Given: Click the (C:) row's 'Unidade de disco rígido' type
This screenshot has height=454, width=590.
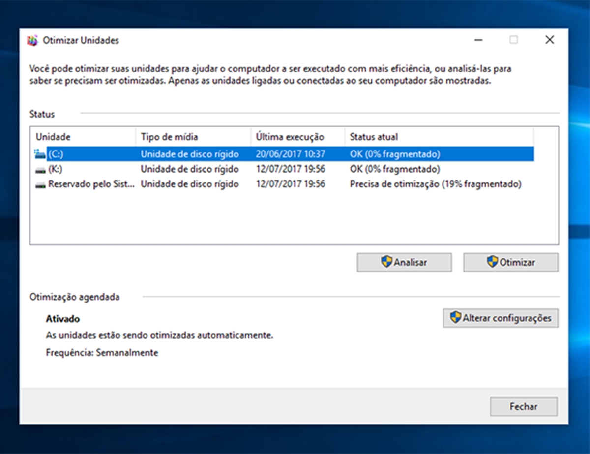Looking at the screenshot, I should point(190,154).
